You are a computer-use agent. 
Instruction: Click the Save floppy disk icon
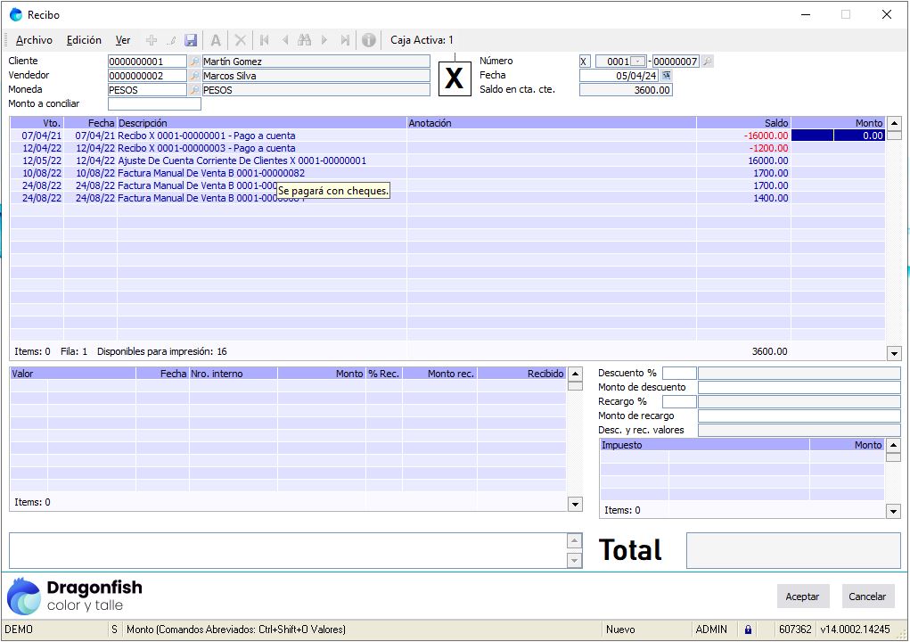191,40
